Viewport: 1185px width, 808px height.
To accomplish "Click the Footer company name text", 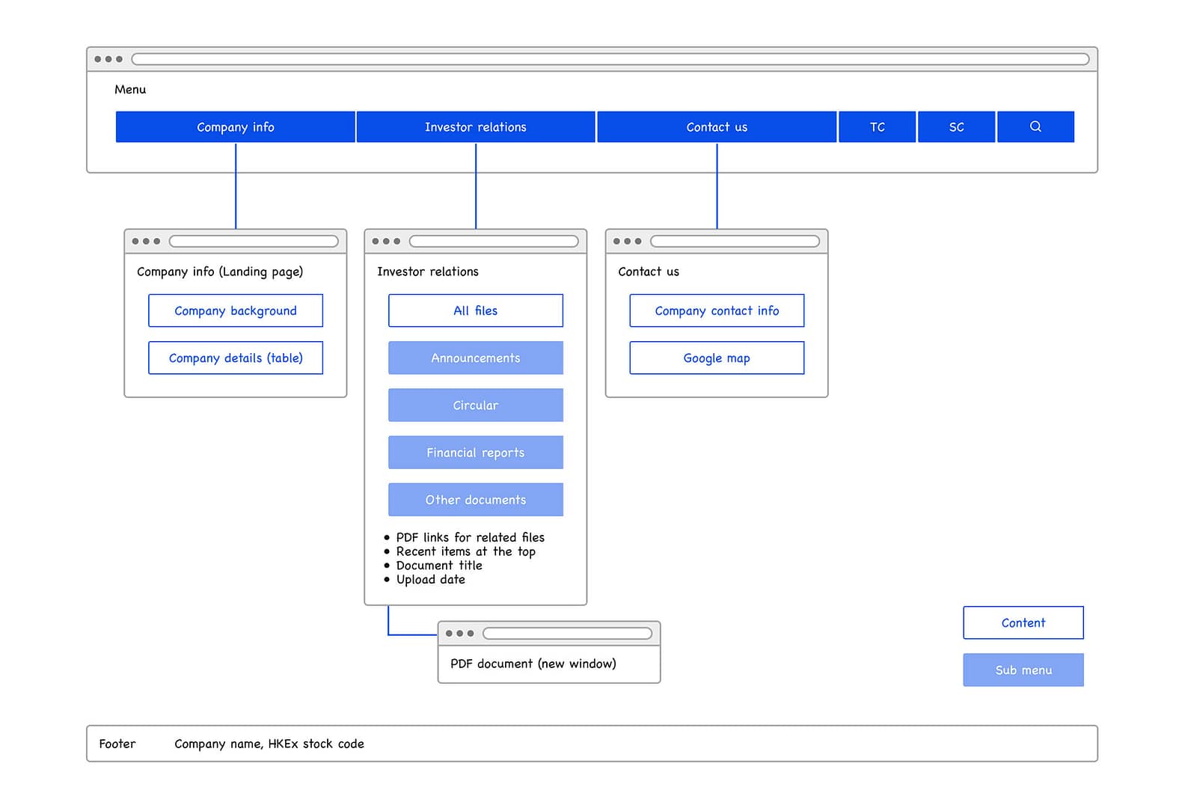I will [x=269, y=744].
